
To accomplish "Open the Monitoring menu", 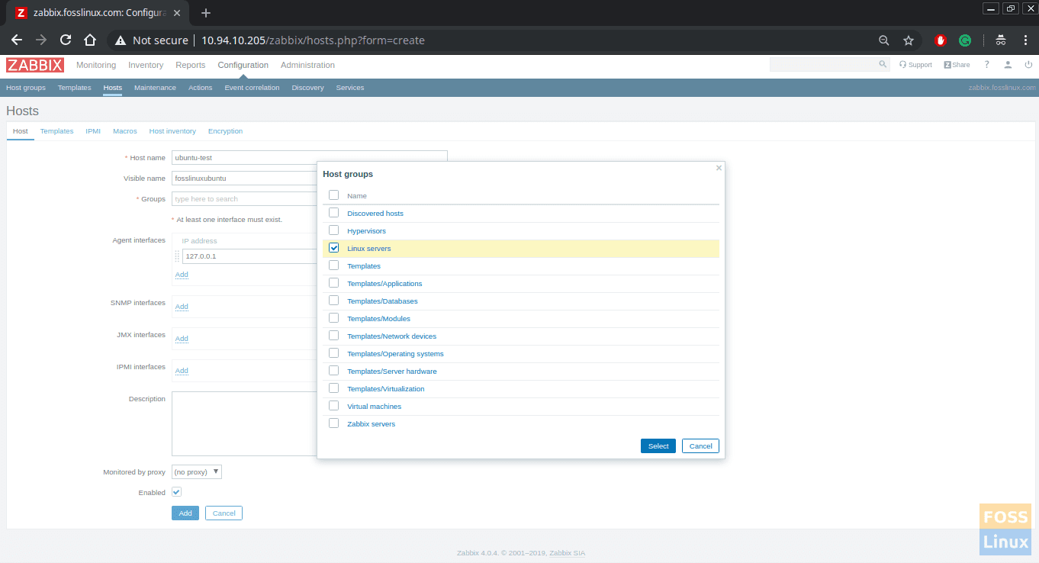I will point(96,65).
